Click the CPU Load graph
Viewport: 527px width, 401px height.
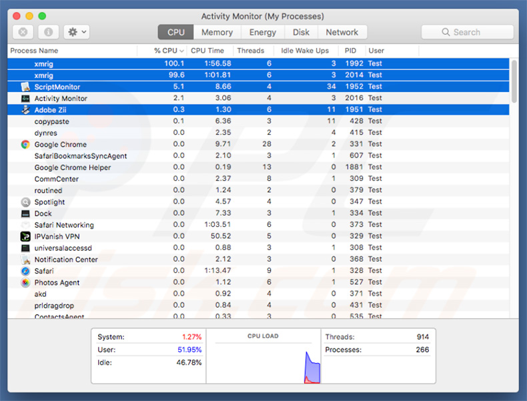coord(263,360)
